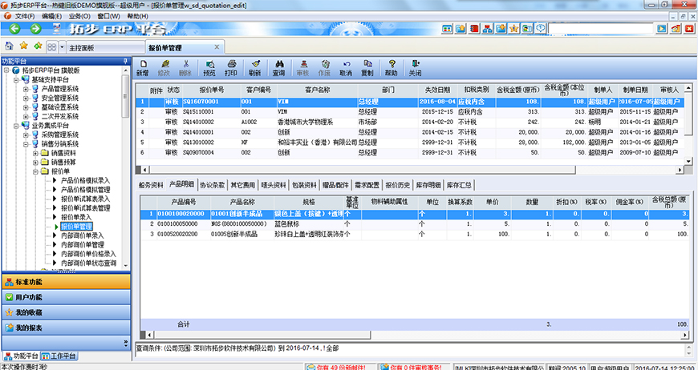Switch to 工作平台 bottom tab

tap(61, 356)
